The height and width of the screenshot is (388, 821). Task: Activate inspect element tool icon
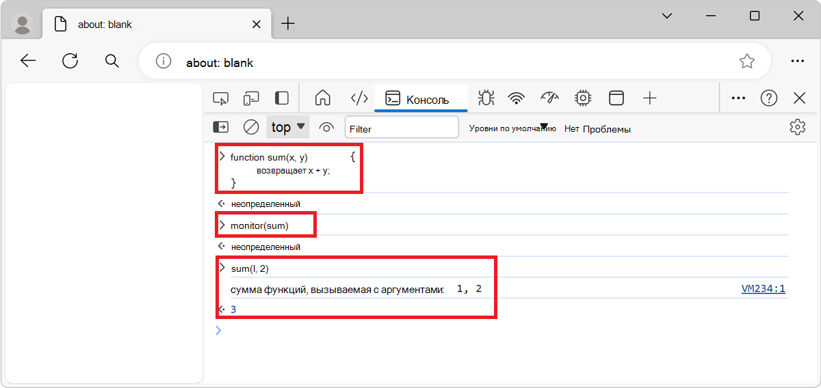tap(220, 98)
